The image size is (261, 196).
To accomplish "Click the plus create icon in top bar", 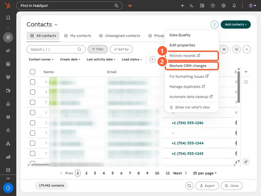I will pyautogui.click(x=182, y=6).
